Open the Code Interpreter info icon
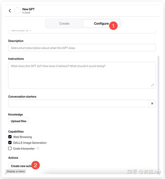Viewport: 165px width, 179px height. (x=38, y=148)
